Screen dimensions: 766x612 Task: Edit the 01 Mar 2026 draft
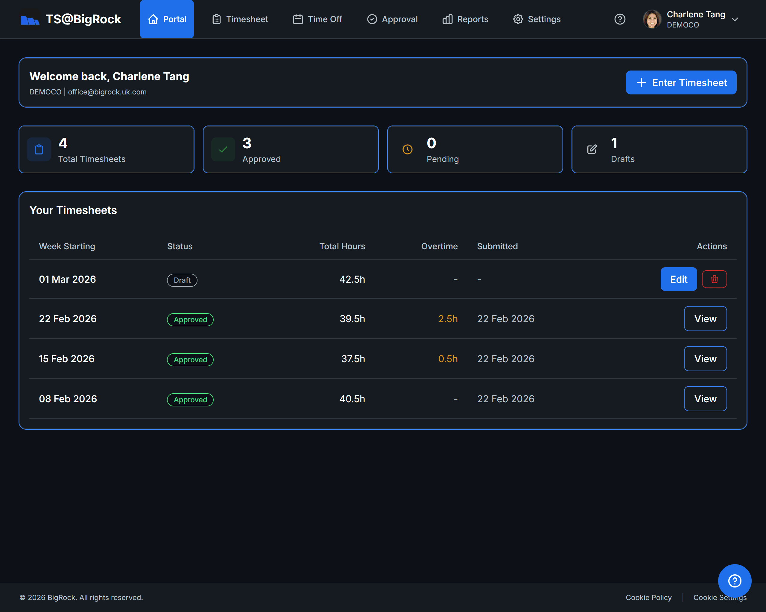(x=678, y=279)
